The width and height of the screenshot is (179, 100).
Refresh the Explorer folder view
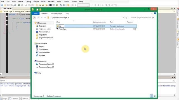pyautogui.click(x=126, y=17)
